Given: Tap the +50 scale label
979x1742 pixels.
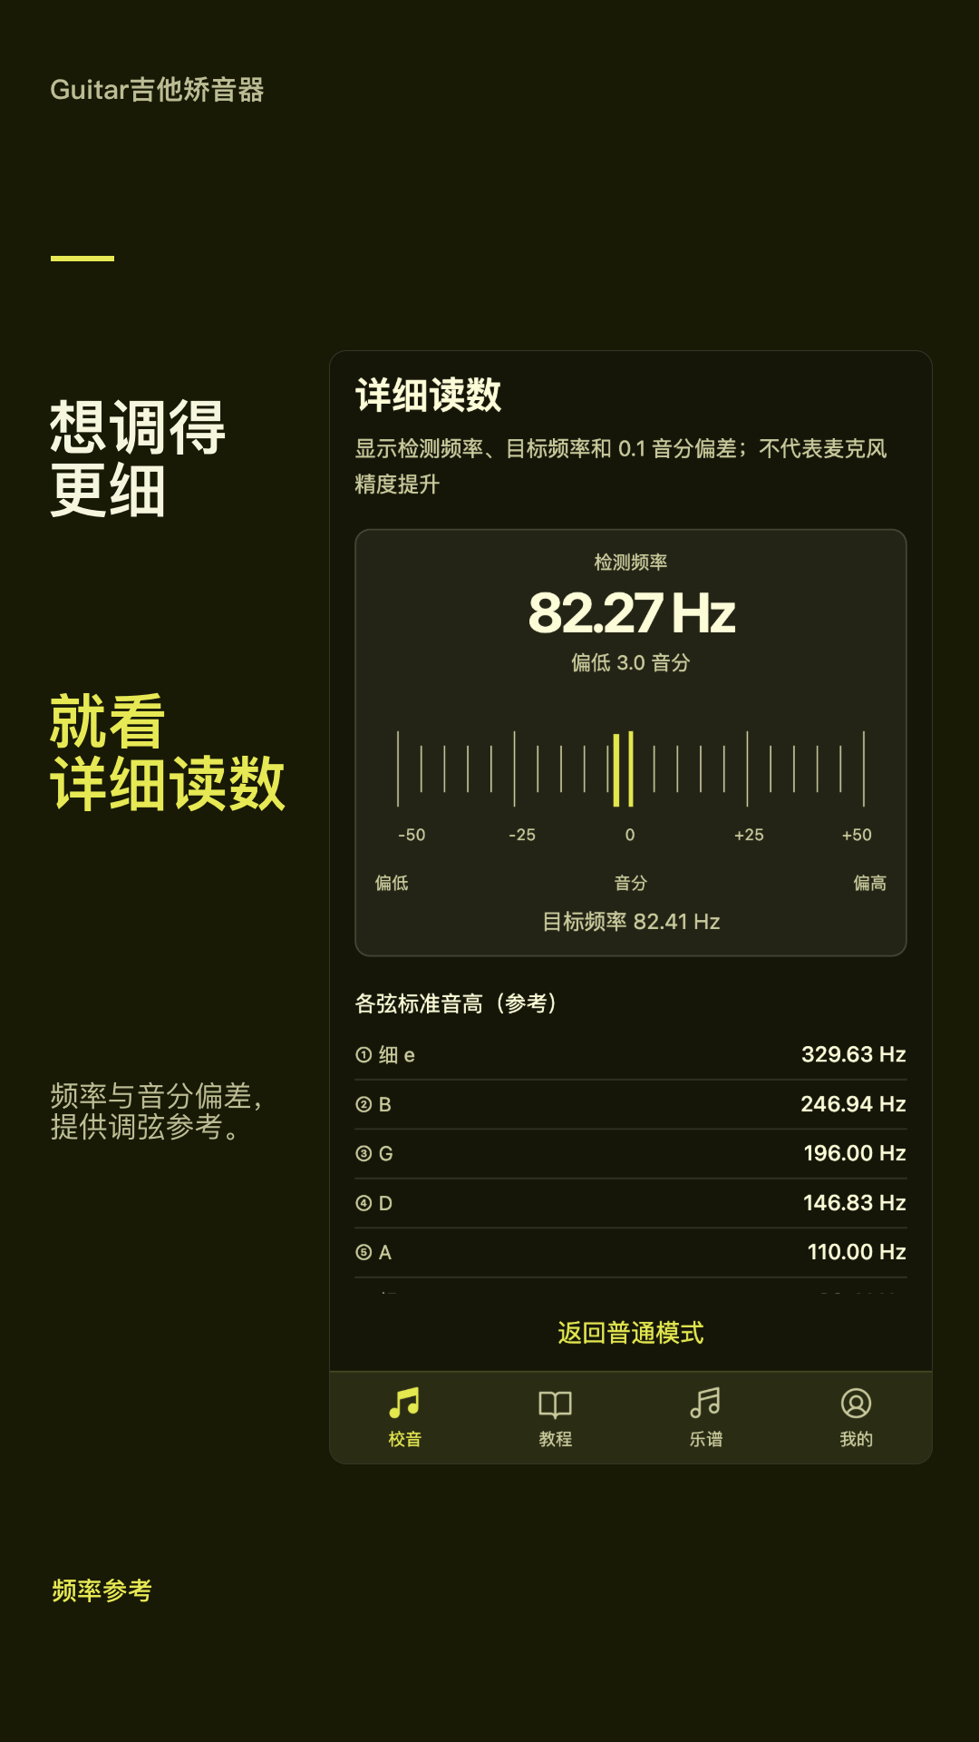Looking at the screenshot, I should click(x=857, y=835).
